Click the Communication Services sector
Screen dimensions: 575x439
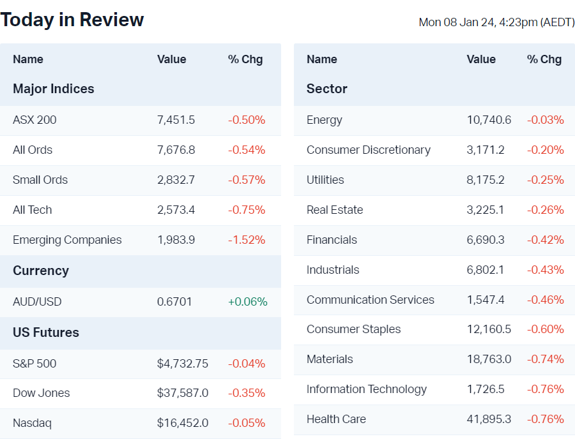tap(371, 300)
